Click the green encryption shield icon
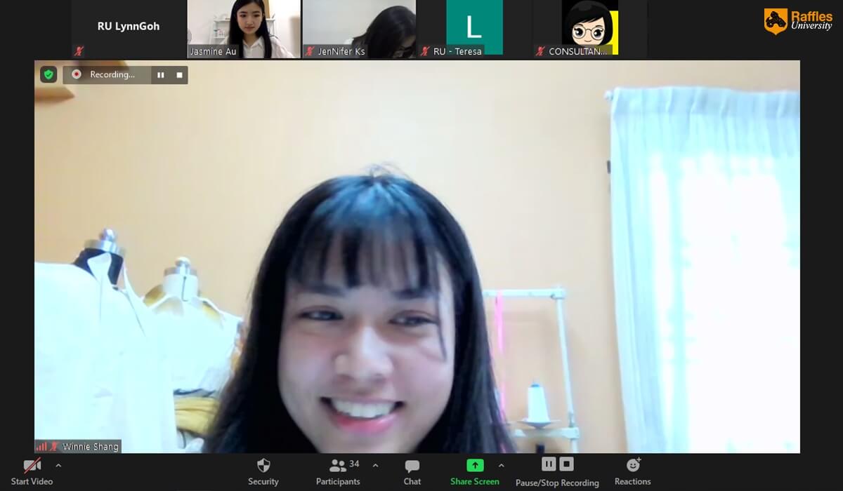The image size is (843, 491). tap(48, 74)
